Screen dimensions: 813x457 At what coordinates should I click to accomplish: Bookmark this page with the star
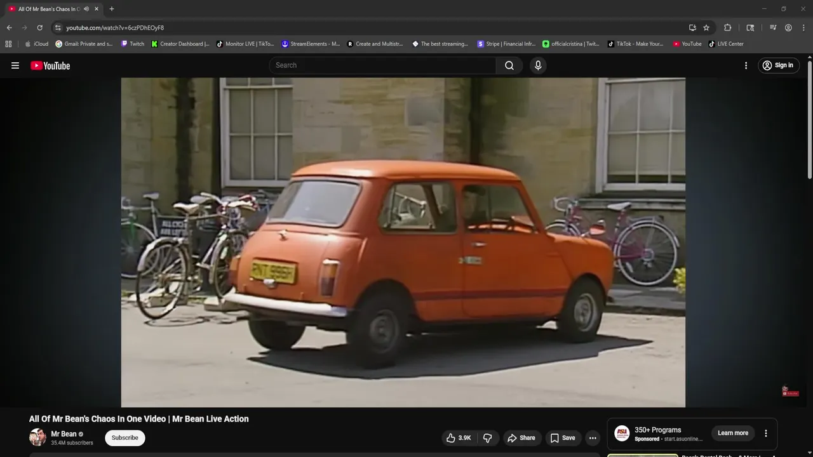[706, 28]
